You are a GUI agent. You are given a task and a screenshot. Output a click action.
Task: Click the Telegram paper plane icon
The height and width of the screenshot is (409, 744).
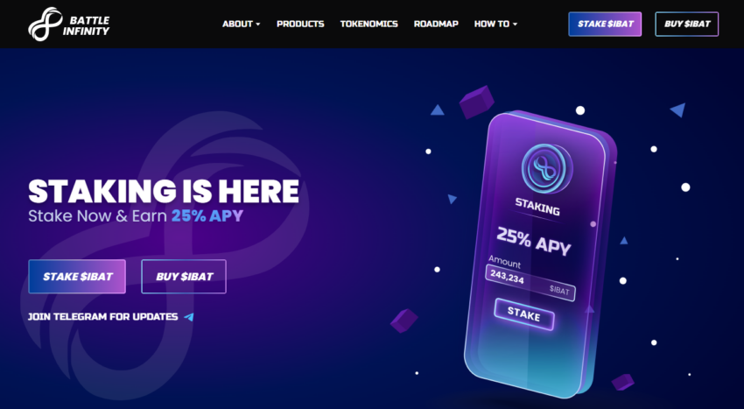(x=189, y=317)
